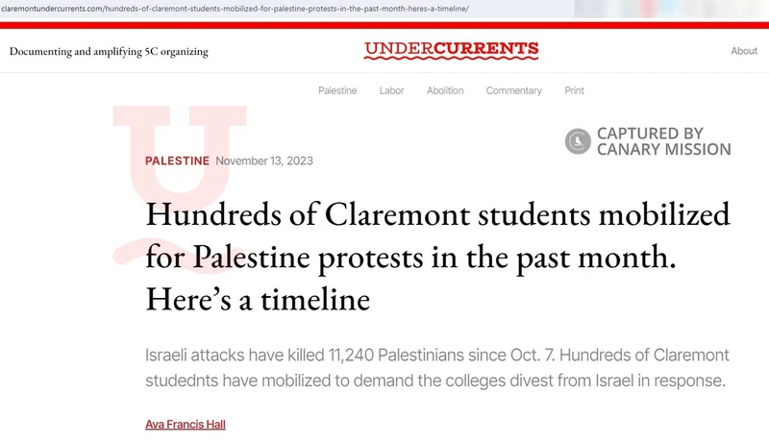Image resolution: width=769 pixels, height=444 pixels.
Task: Click the 'Documenting and amplifying 5C organizing' tagline
Action: [x=109, y=51]
